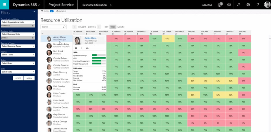Screen dimensions: 271x132
Task: Click the RESET filters button
Action: [x=18, y=78]
